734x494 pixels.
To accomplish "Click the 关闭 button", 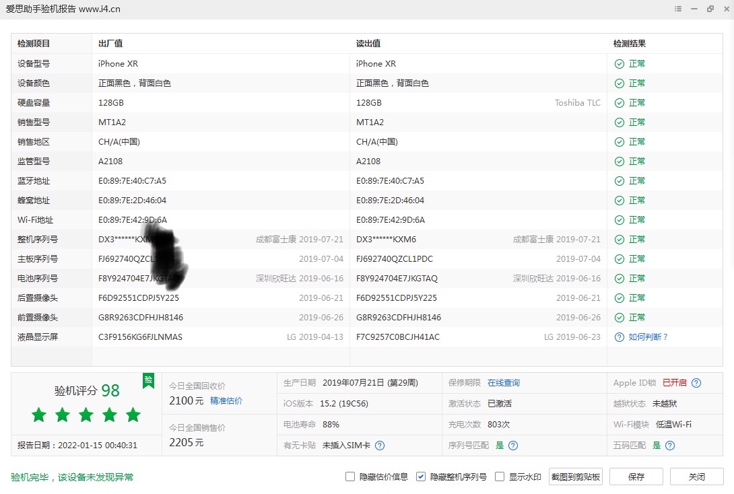I will click(x=696, y=477).
